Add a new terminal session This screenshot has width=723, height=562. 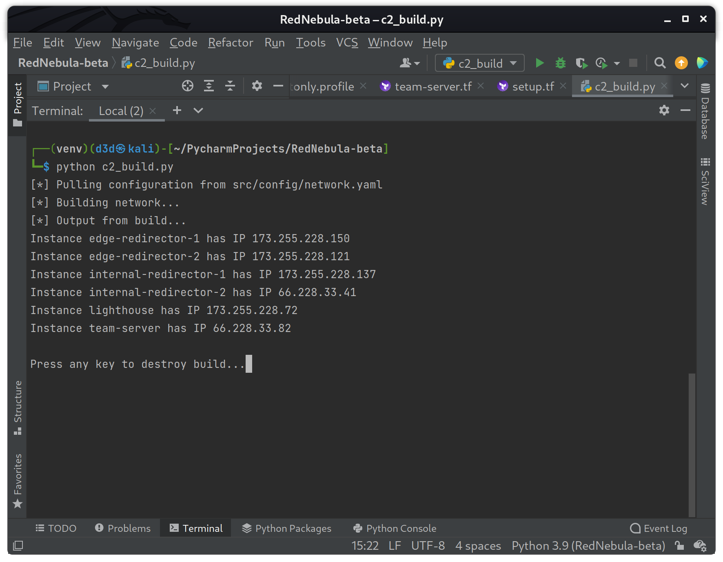(177, 110)
